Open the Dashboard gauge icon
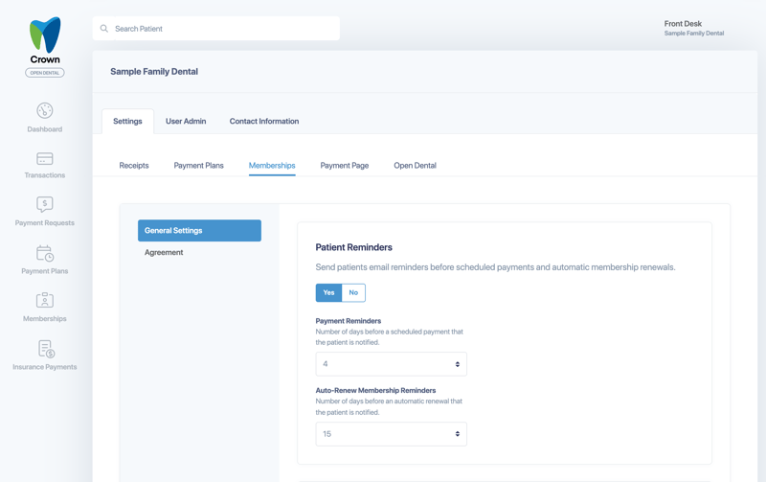 (44, 110)
